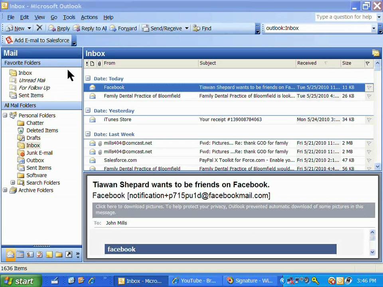
Task: Open the Actions menu
Action: (x=89, y=17)
